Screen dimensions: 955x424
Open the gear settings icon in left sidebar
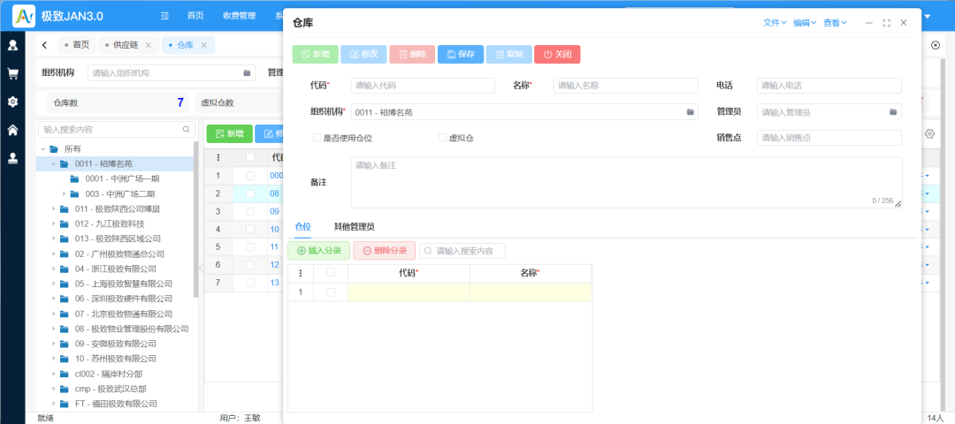click(12, 102)
